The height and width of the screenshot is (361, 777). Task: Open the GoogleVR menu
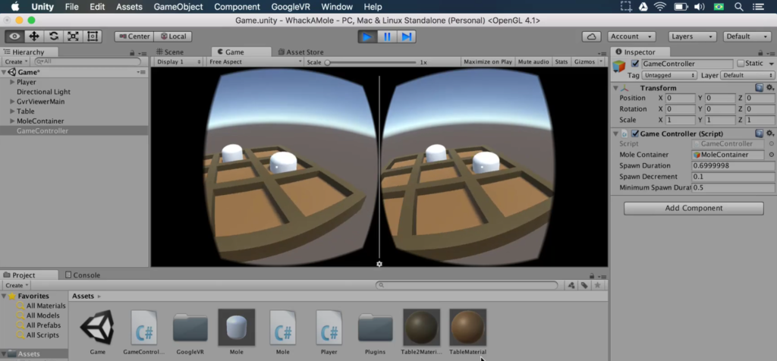point(292,7)
